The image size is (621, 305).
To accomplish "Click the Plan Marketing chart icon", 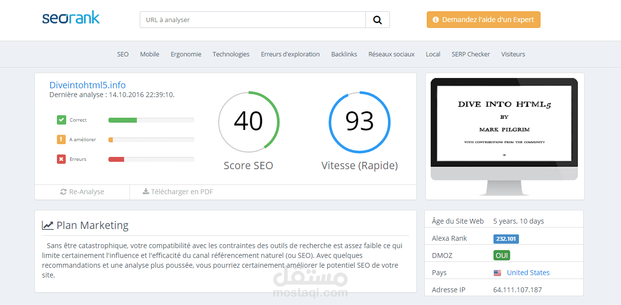I will 48,226.
